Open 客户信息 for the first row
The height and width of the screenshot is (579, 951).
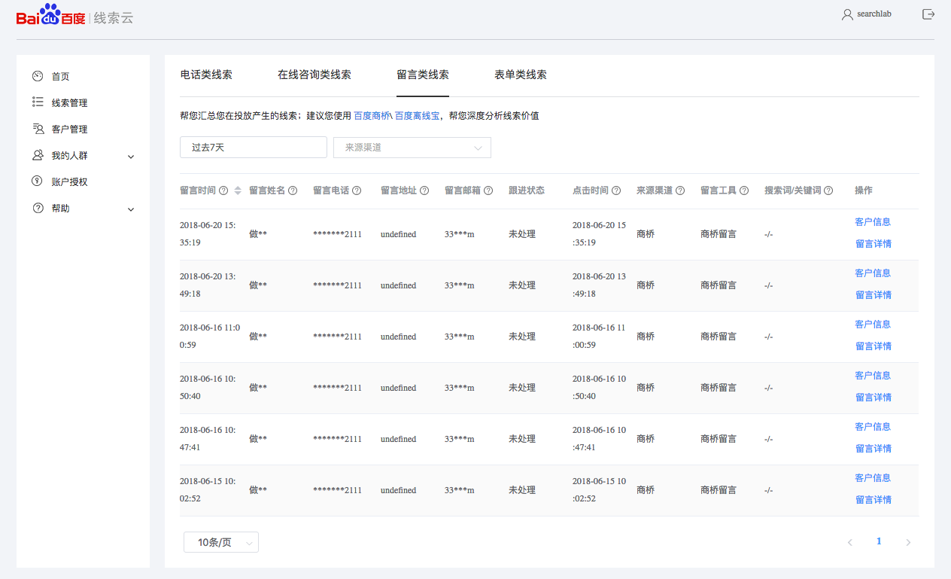873,222
